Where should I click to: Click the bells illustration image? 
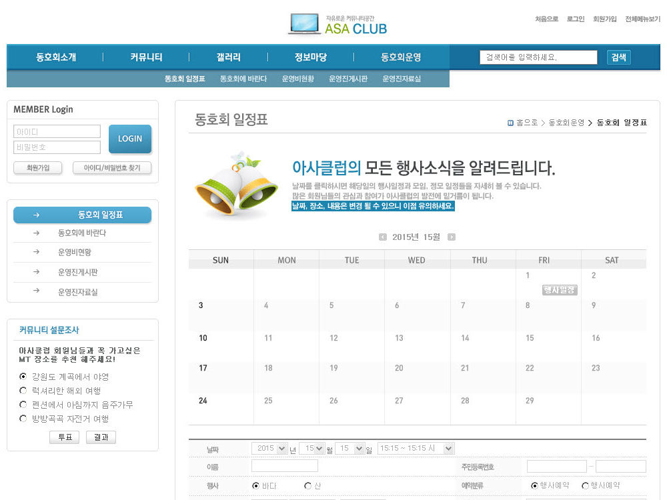pos(236,183)
